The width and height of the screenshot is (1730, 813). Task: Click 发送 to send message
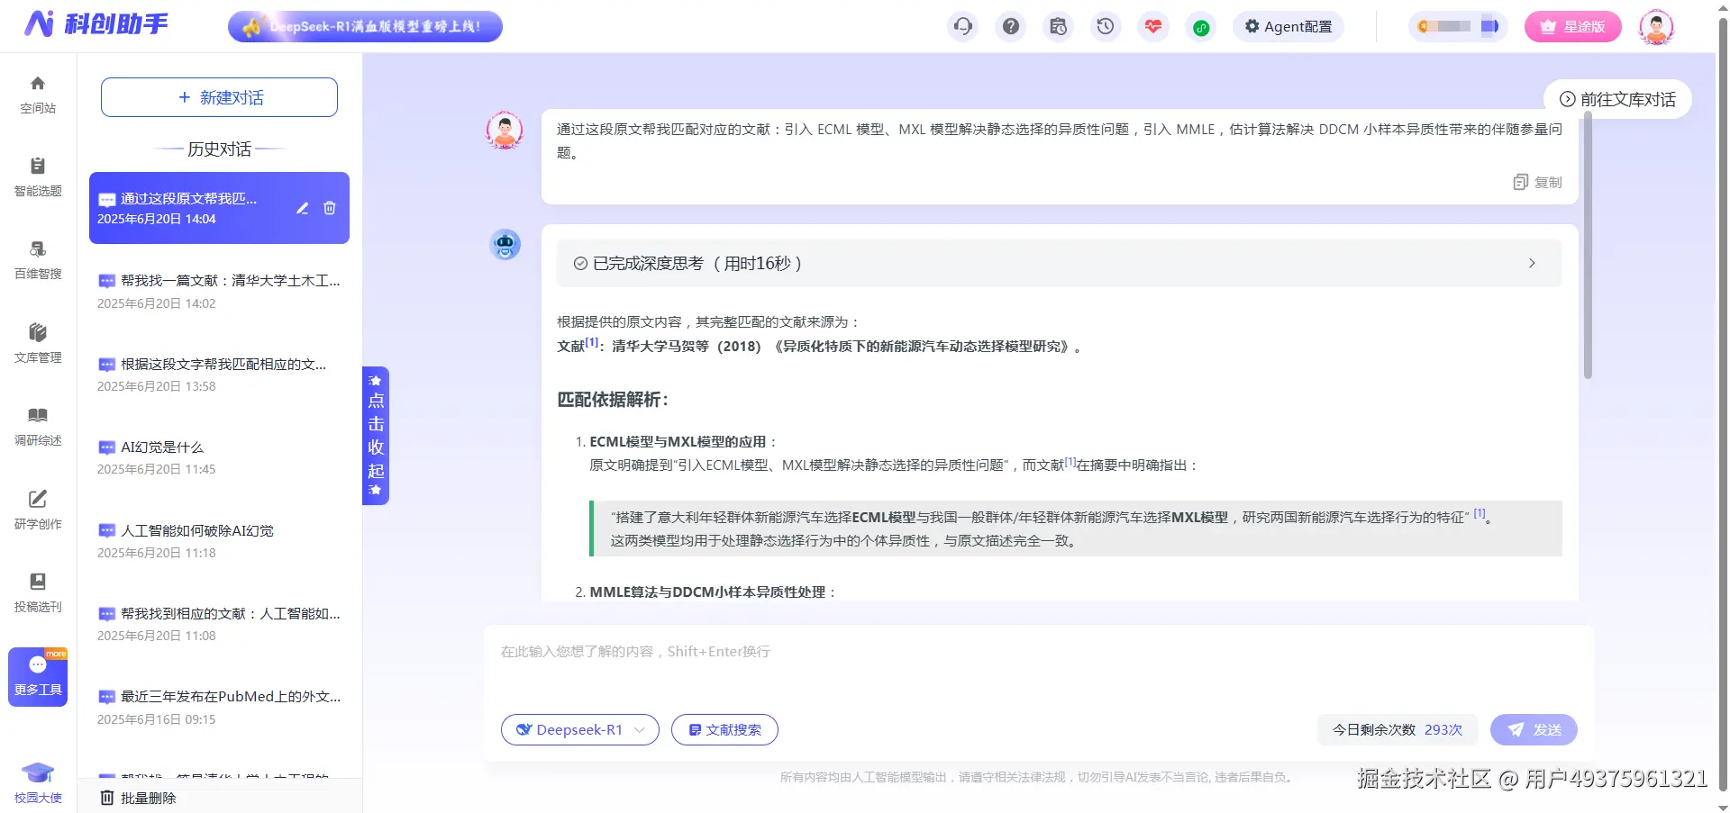click(x=1534, y=729)
